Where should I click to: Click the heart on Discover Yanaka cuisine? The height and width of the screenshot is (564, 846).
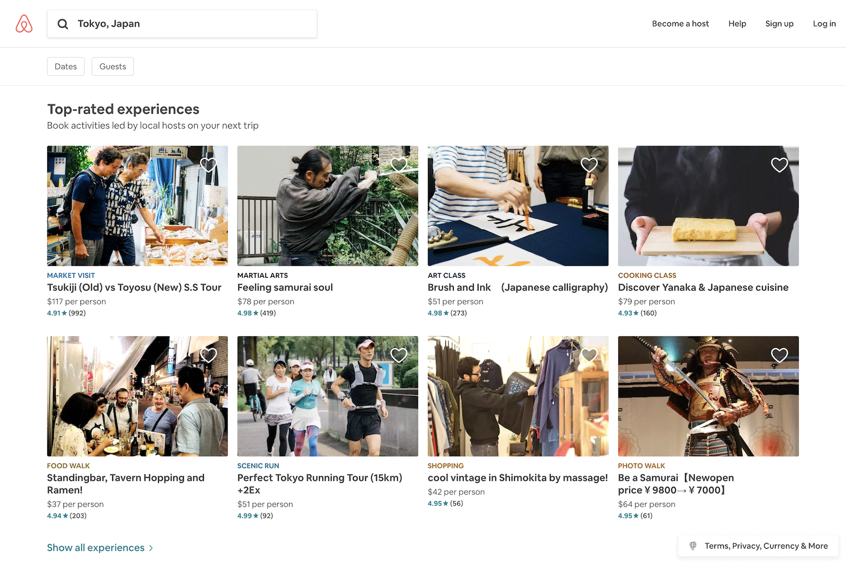tap(780, 164)
